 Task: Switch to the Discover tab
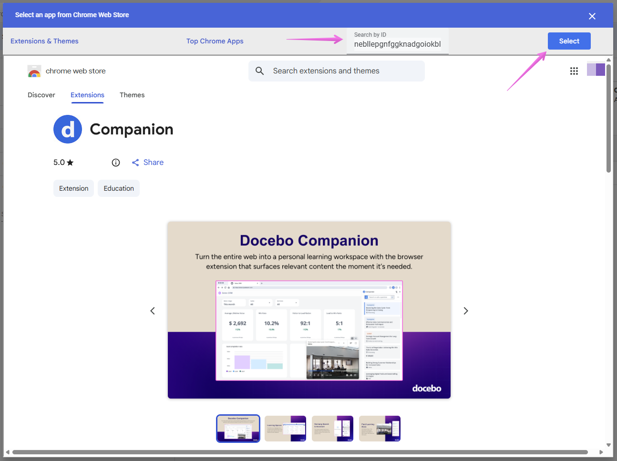(x=41, y=95)
